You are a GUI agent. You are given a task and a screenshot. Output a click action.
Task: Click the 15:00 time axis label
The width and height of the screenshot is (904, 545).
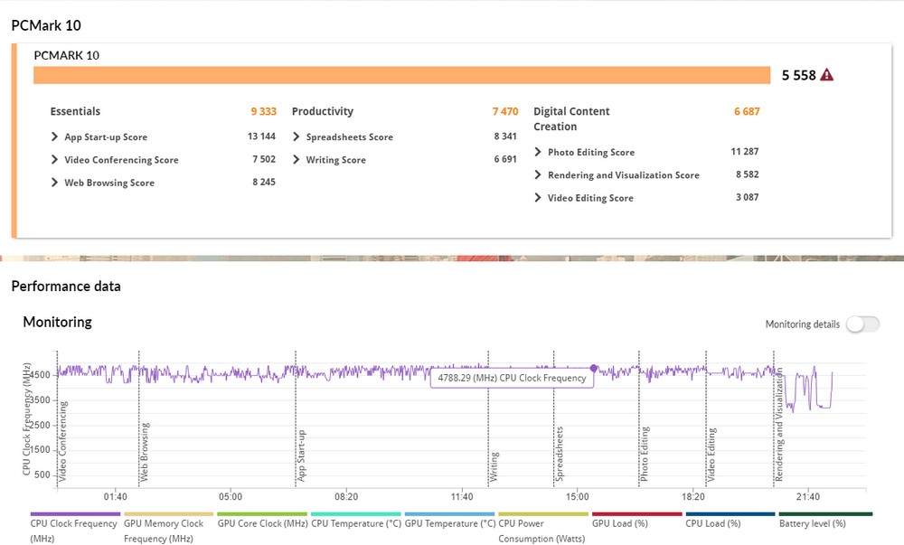point(577,496)
